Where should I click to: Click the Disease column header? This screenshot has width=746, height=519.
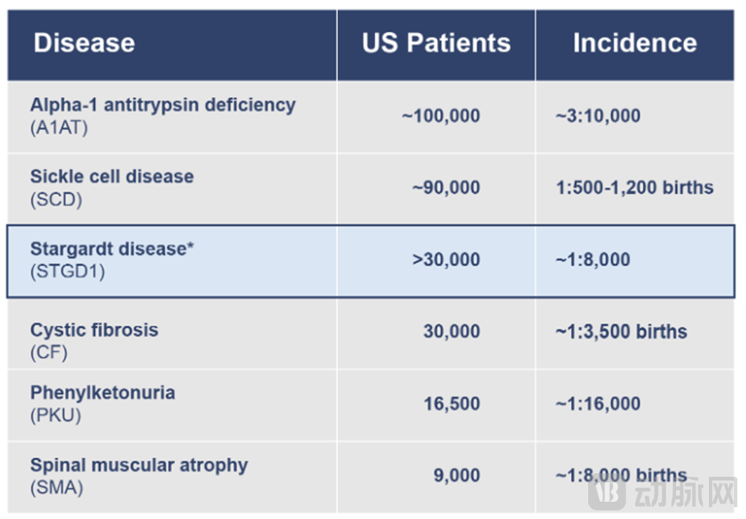[84, 43]
